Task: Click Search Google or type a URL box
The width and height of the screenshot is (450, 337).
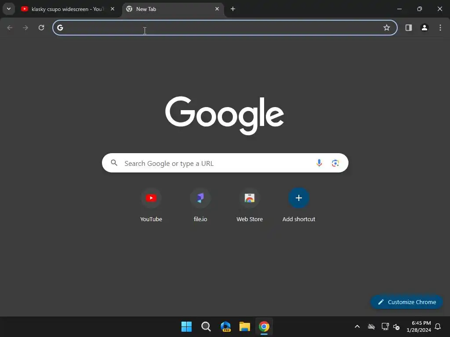Action: coord(225,163)
